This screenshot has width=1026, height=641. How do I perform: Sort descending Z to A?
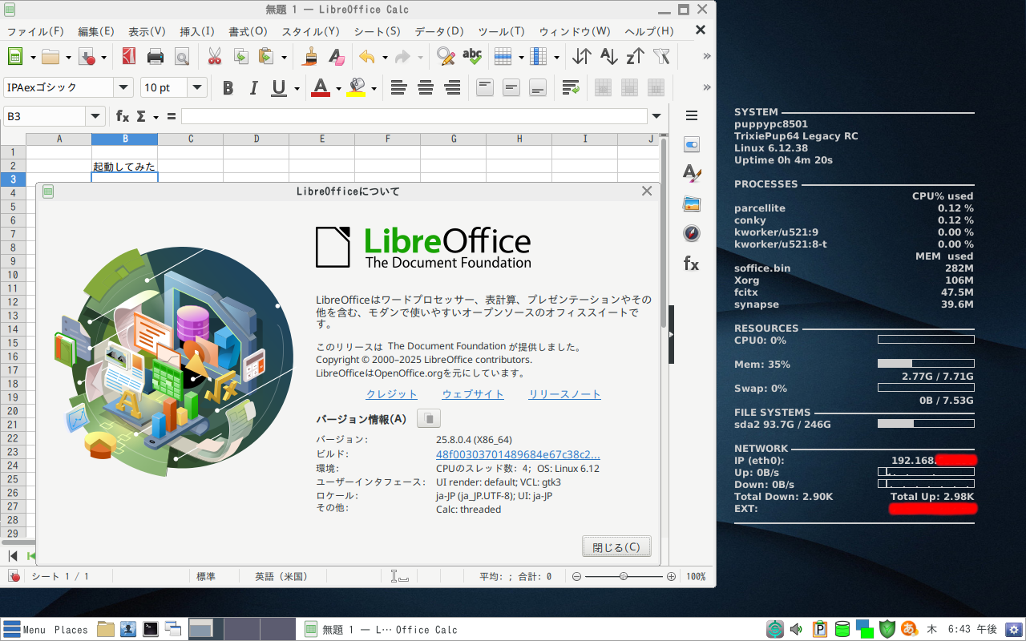coord(636,56)
